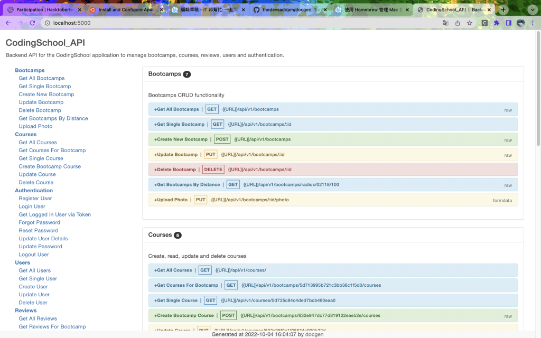Expand the +Get Single Course row

[333, 301]
